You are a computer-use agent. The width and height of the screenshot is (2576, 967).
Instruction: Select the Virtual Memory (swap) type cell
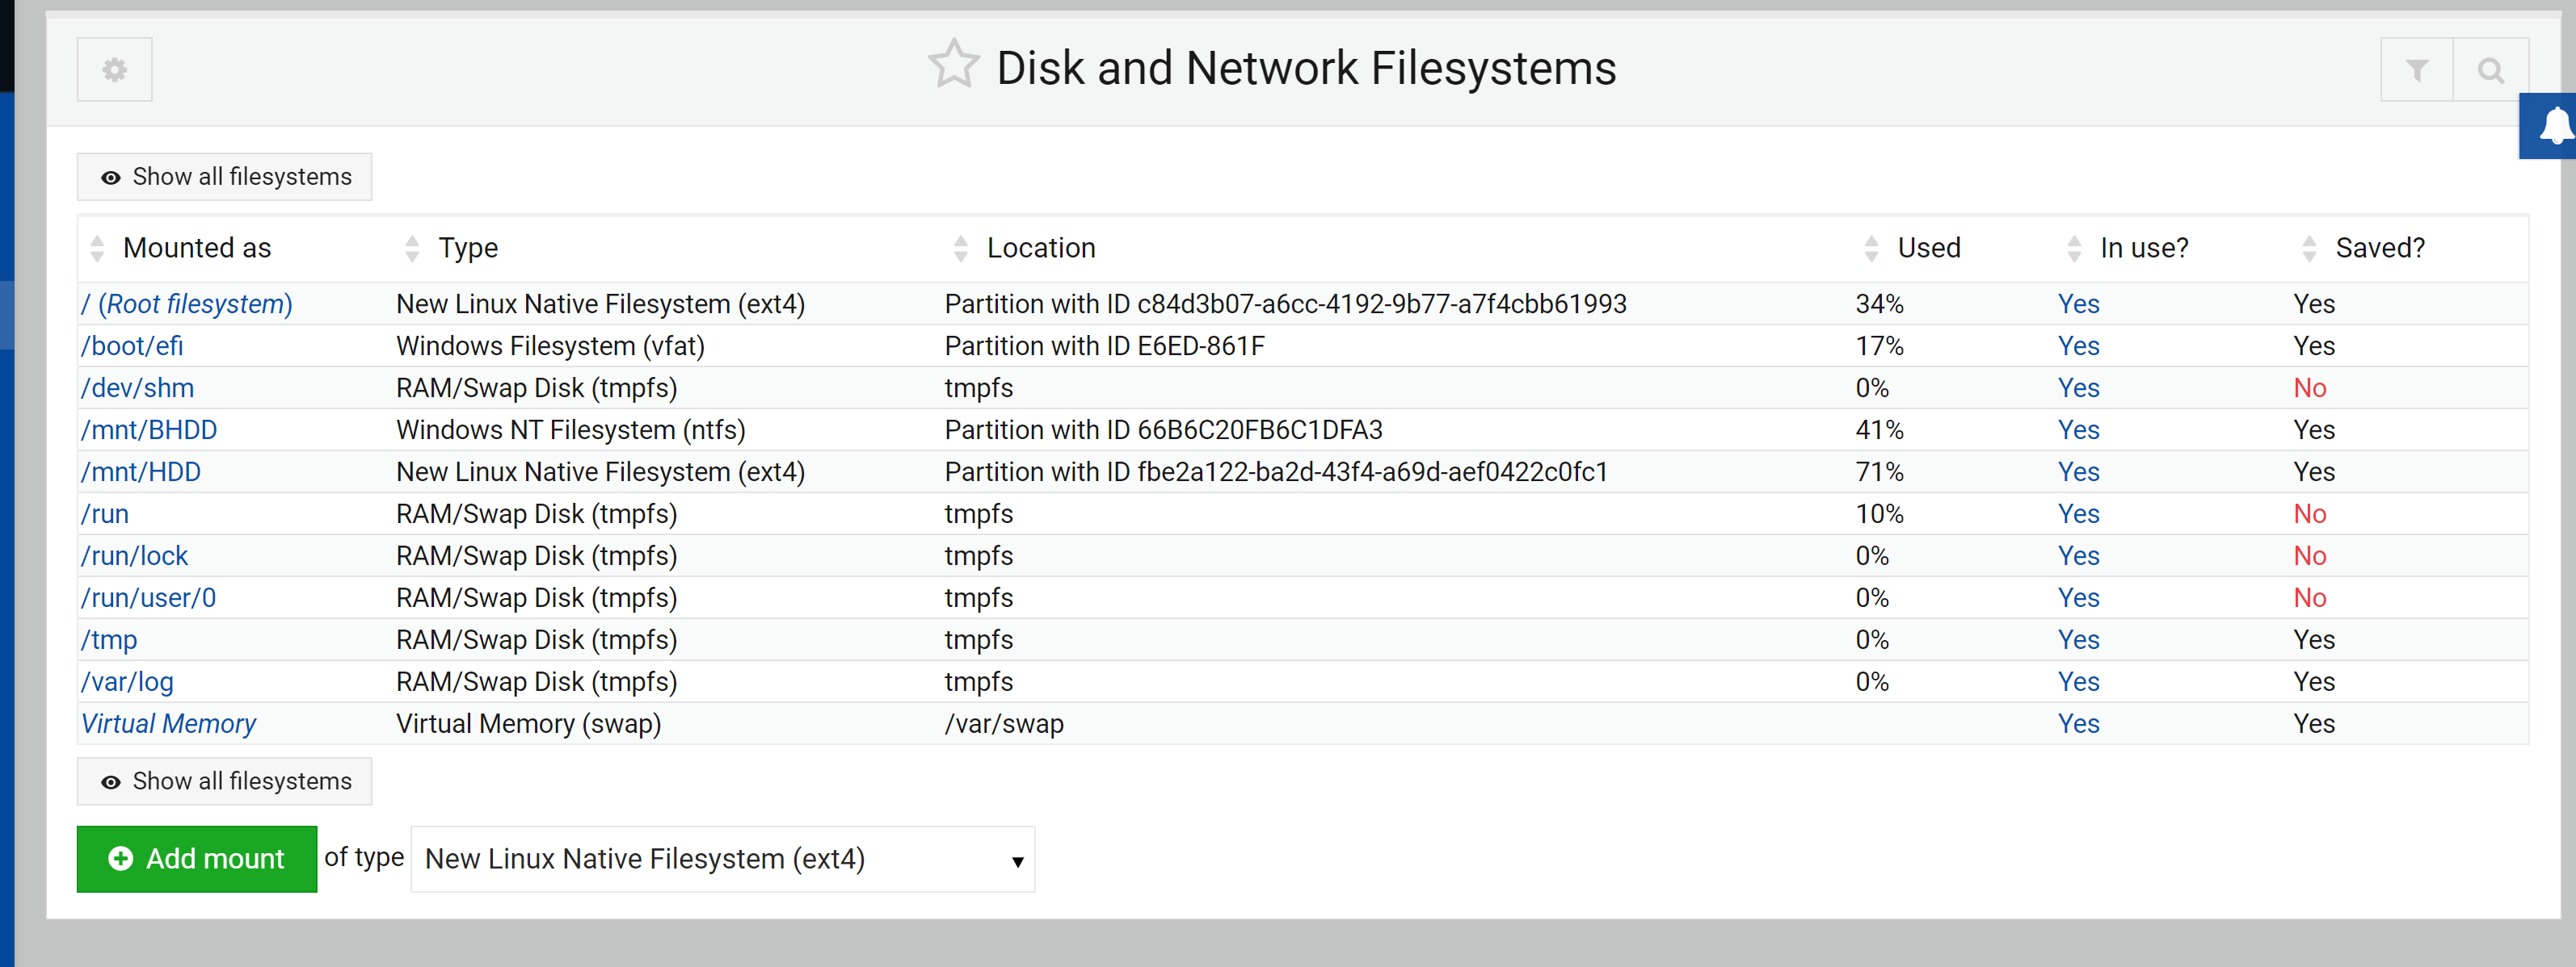[528, 723]
